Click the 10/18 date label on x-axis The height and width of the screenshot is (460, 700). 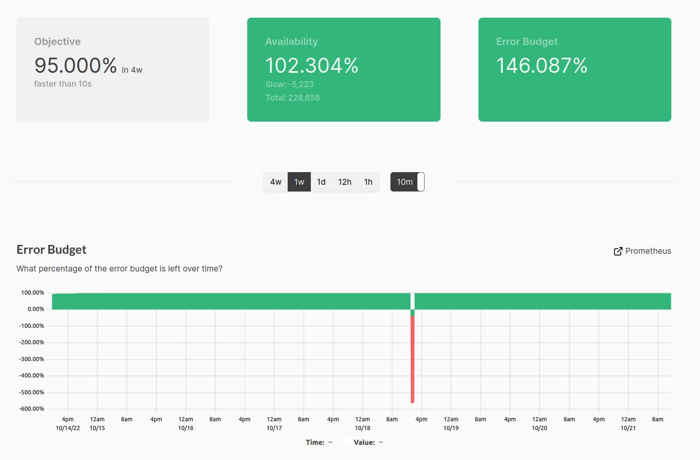pos(363,428)
